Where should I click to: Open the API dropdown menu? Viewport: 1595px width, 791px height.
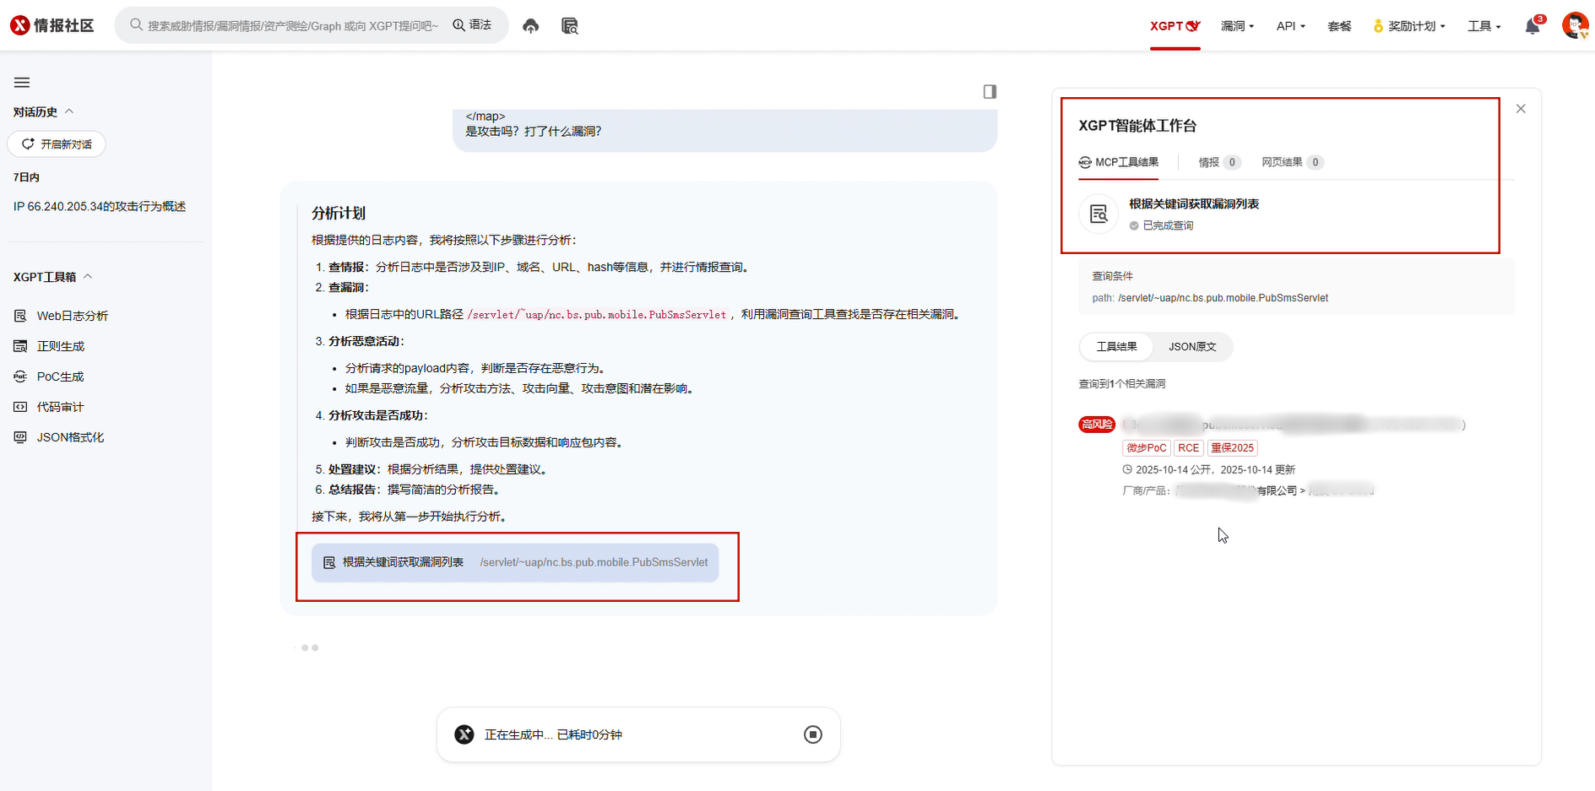pyautogui.click(x=1290, y=26)
